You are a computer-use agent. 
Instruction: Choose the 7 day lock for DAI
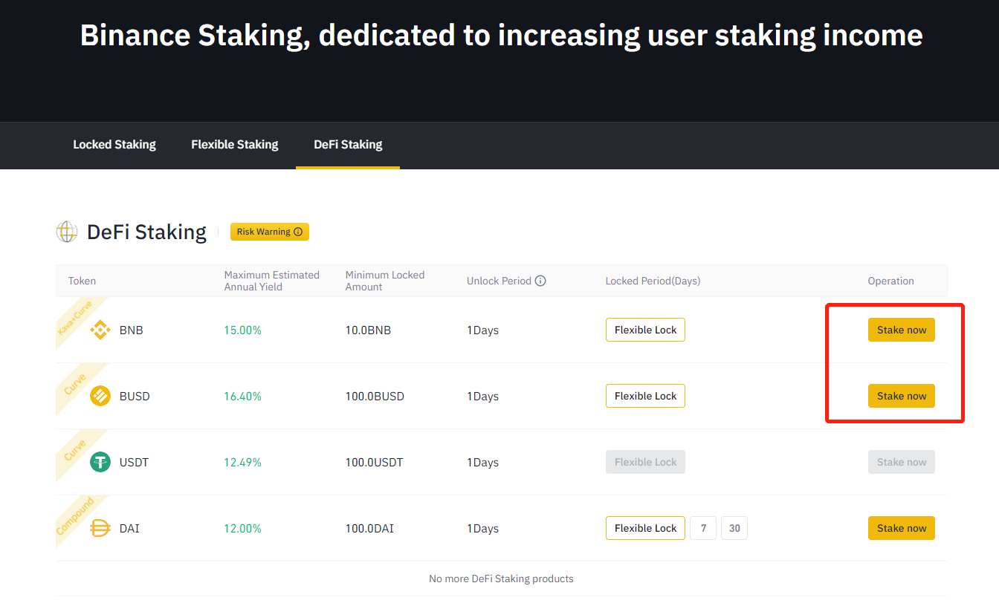click(703, 528)
